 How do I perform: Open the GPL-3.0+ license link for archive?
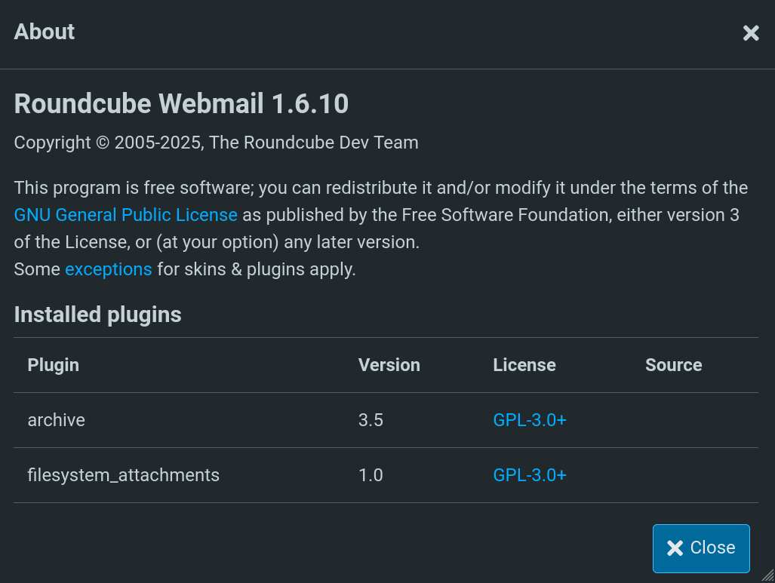pyautogui.click(x=530, y=420)
